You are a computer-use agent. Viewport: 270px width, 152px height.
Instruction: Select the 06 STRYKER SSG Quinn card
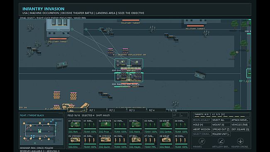click(x=105, y=141)
